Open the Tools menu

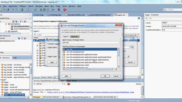click(65, 6)
